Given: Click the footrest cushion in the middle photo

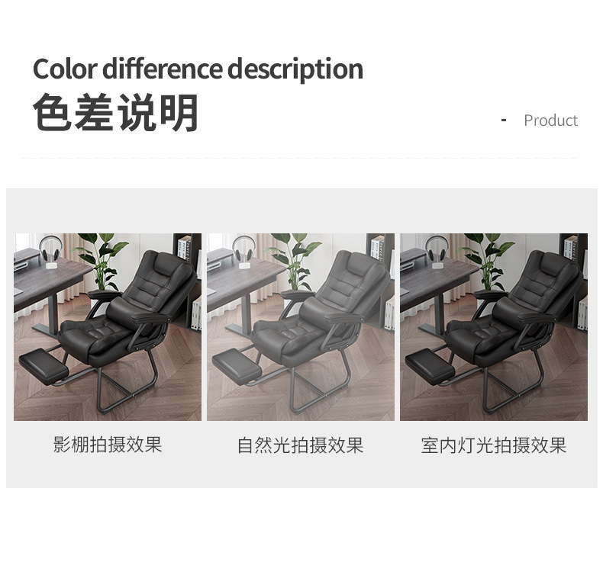Looking at the screenshot, I should (237, 367).
